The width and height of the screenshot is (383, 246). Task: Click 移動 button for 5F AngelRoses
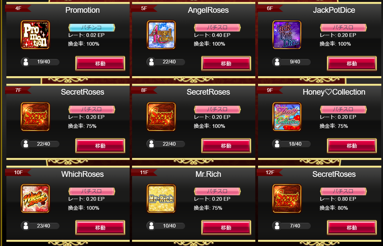(x=226, y=63)
